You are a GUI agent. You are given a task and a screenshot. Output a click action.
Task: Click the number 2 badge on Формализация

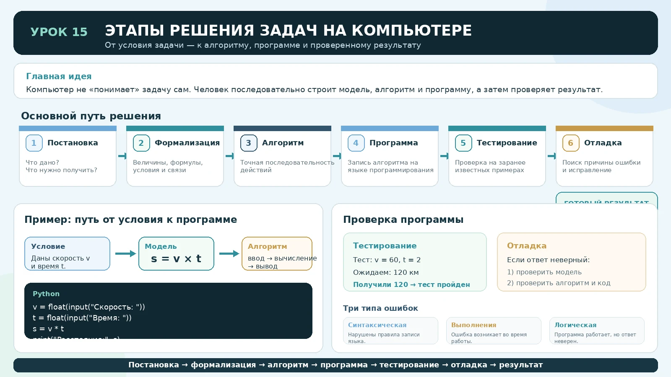click(141, 143)
